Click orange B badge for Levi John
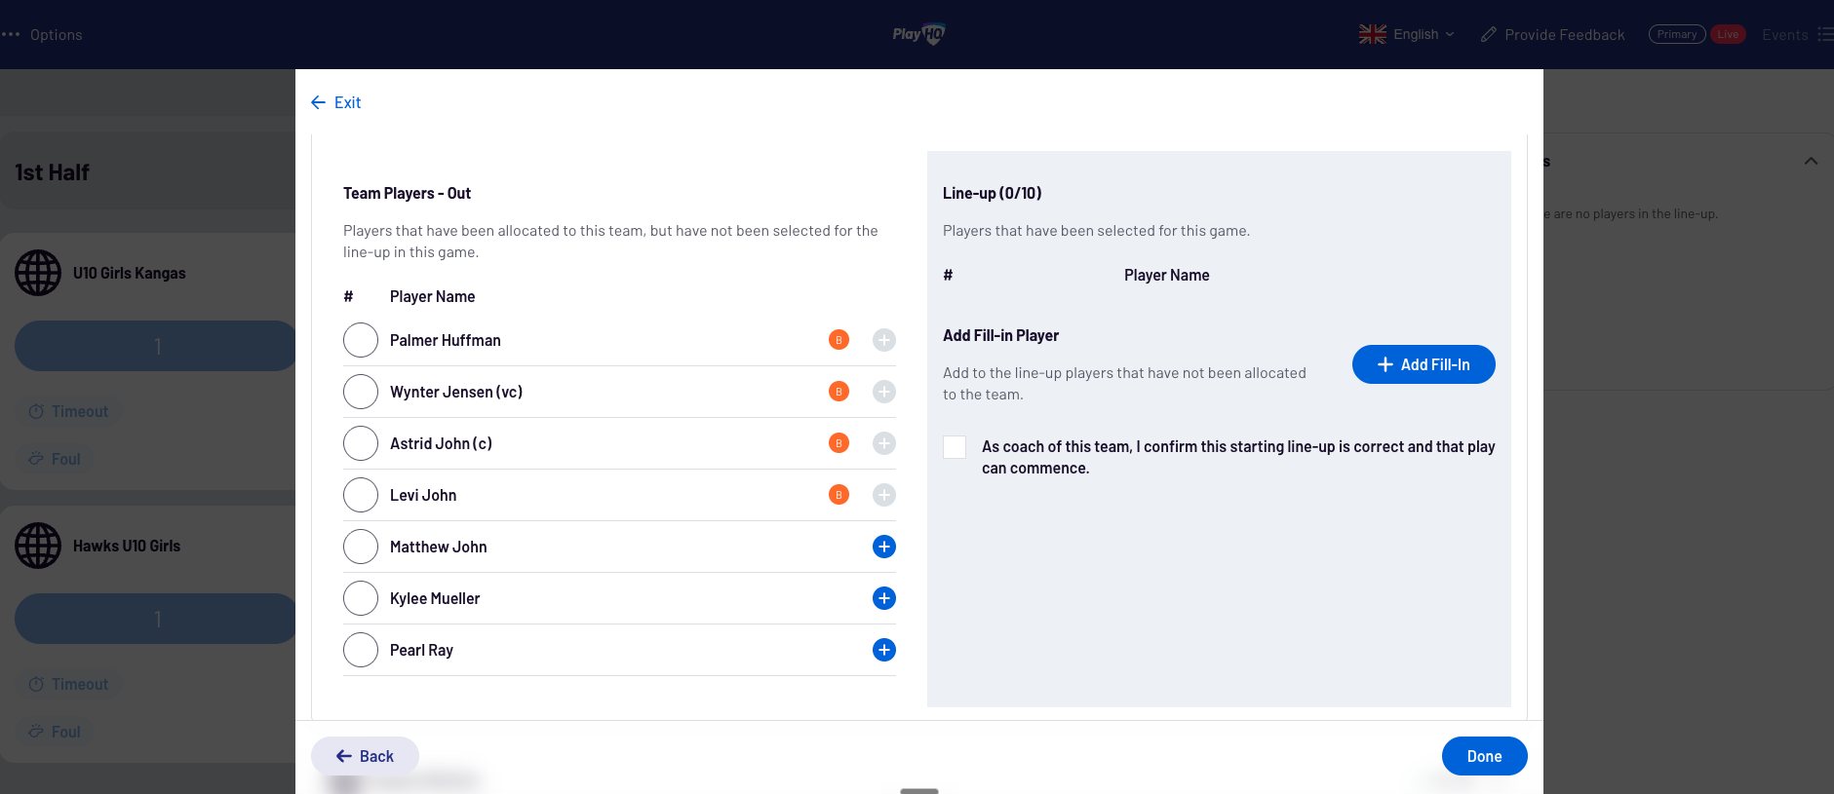Screen dimensions: 1834x794 [x=839, y=495]
